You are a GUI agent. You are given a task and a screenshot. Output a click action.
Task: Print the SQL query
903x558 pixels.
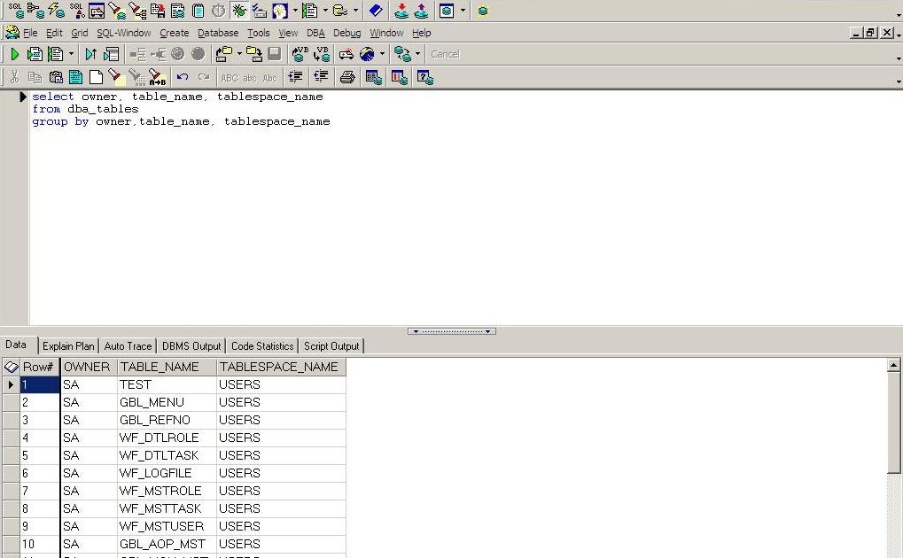tap(346, 77)
